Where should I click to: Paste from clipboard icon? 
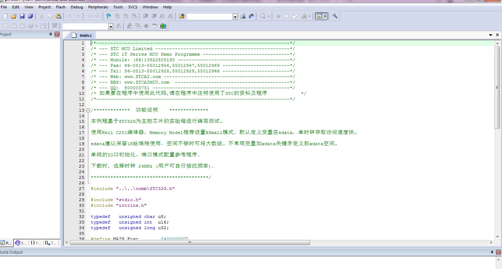click(59, 16)
